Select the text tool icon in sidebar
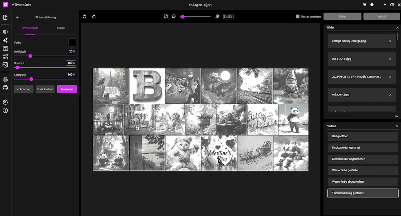The height and width of the screenshot is (216, 401). 5,48
